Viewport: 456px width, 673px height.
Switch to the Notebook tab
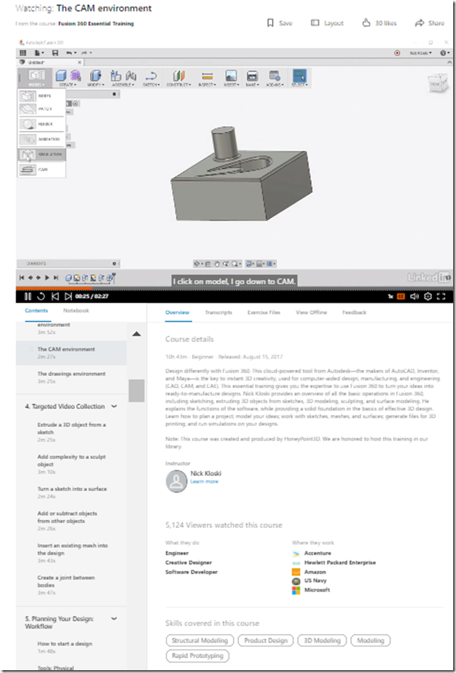pos(76,310)
